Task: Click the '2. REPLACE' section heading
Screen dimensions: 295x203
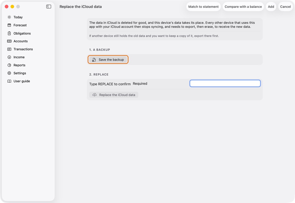Action: (x=99, y=74)
